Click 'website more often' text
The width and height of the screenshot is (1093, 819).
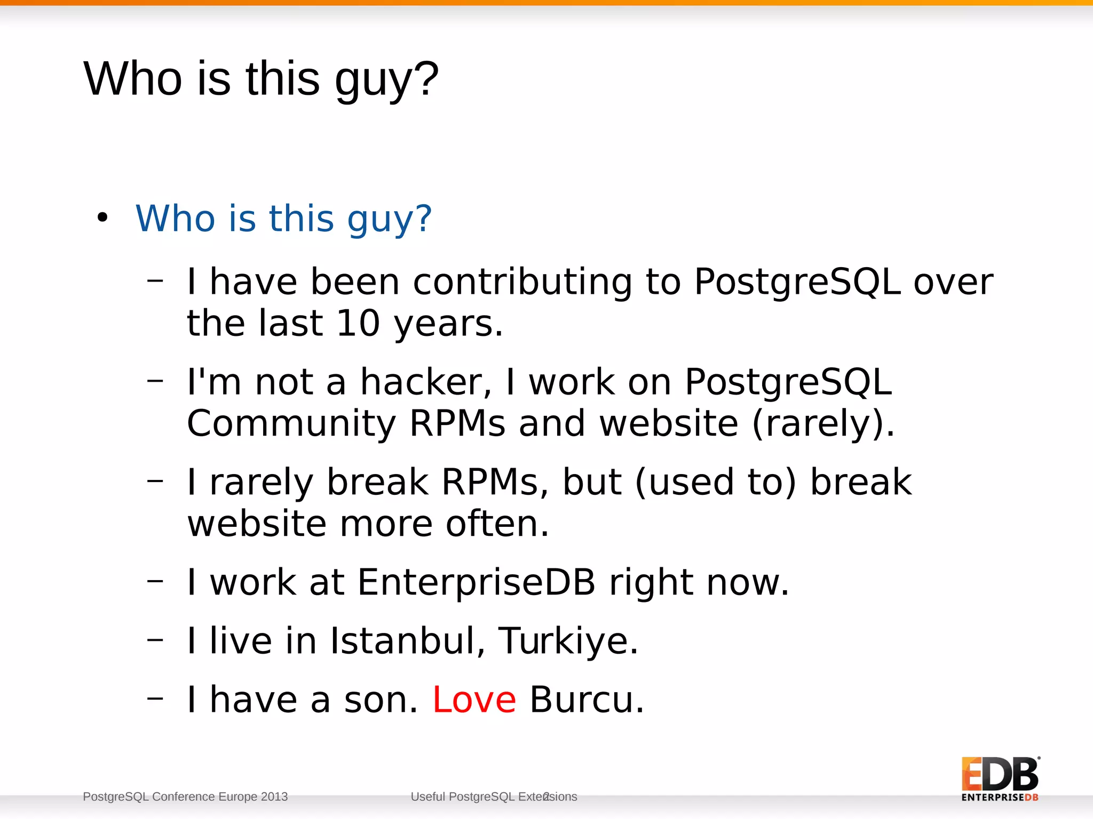click(x=368, y=524)
